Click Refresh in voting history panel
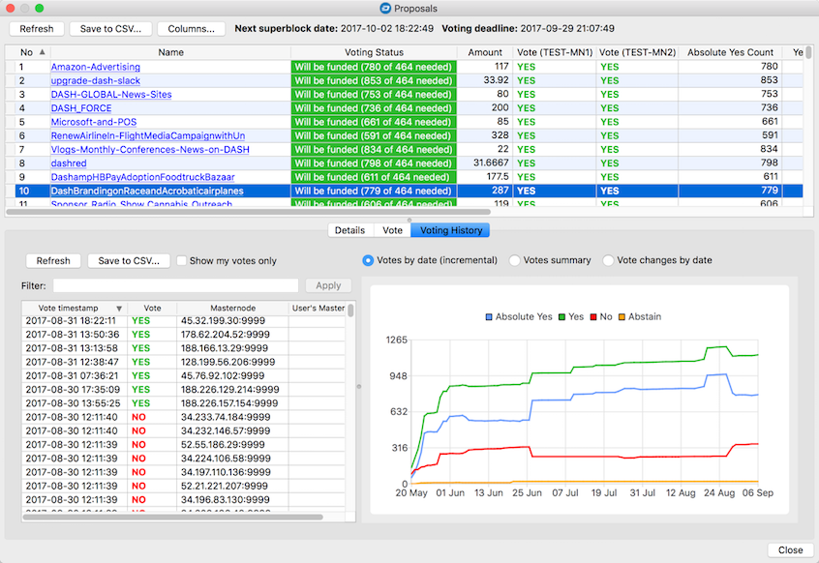819x563 pixels. [x=53, y=260]
